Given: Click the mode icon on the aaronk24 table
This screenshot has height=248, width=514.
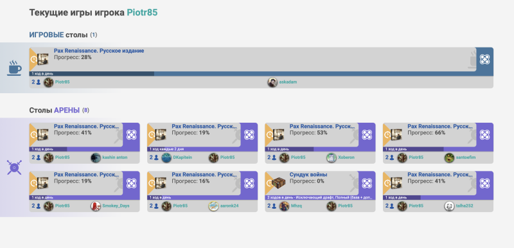Looking at the screenshot, I should point(249,183).
